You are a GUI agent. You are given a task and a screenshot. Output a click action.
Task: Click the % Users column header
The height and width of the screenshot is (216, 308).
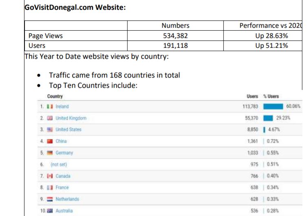point(271,96)
